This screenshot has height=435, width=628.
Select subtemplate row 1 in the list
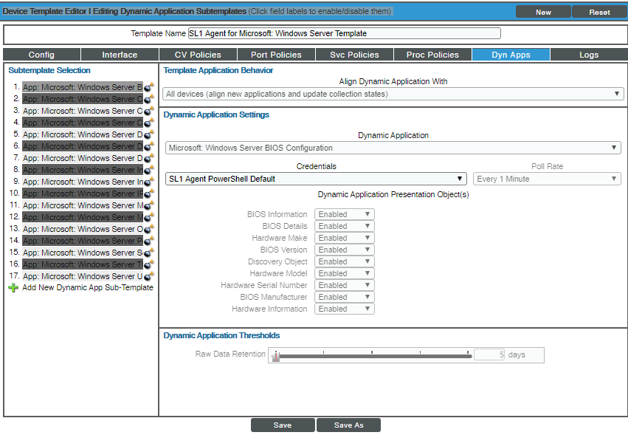point(83,87)
